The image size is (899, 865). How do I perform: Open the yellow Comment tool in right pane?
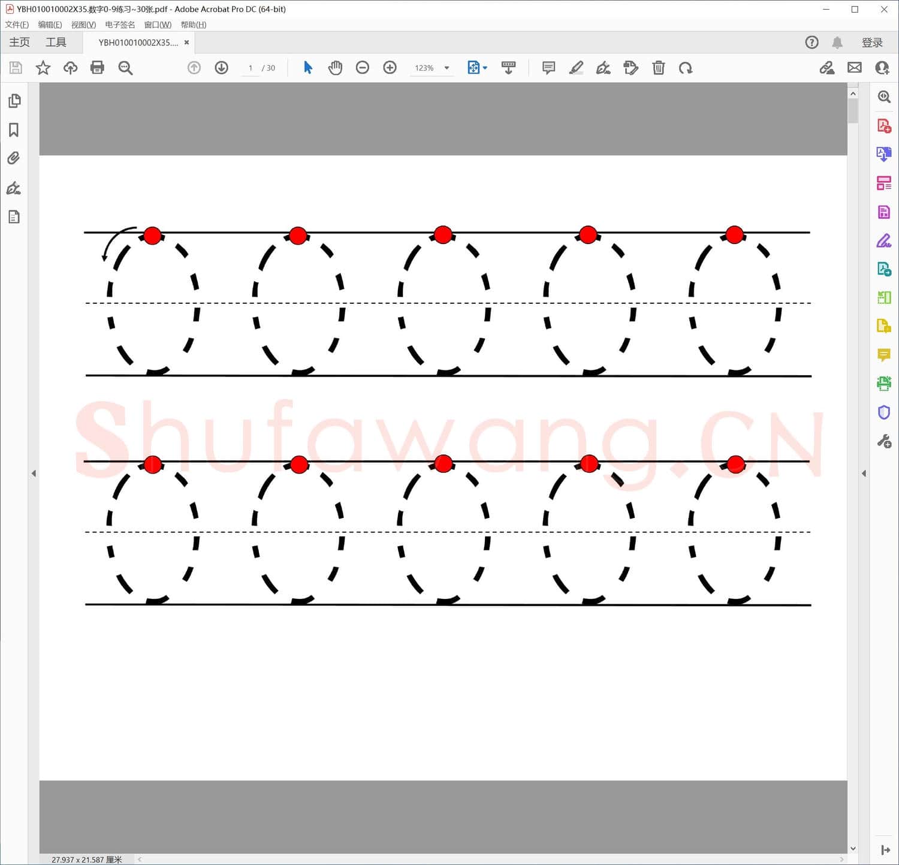(884, 355)
